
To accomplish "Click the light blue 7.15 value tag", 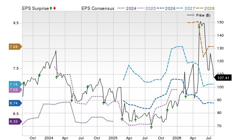I will coord(15,85).
